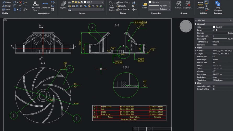The width and height of the screenshot is (233, 131).
Task: Toggle layer lock padlock icon
Action: click(x=79, y=2)
